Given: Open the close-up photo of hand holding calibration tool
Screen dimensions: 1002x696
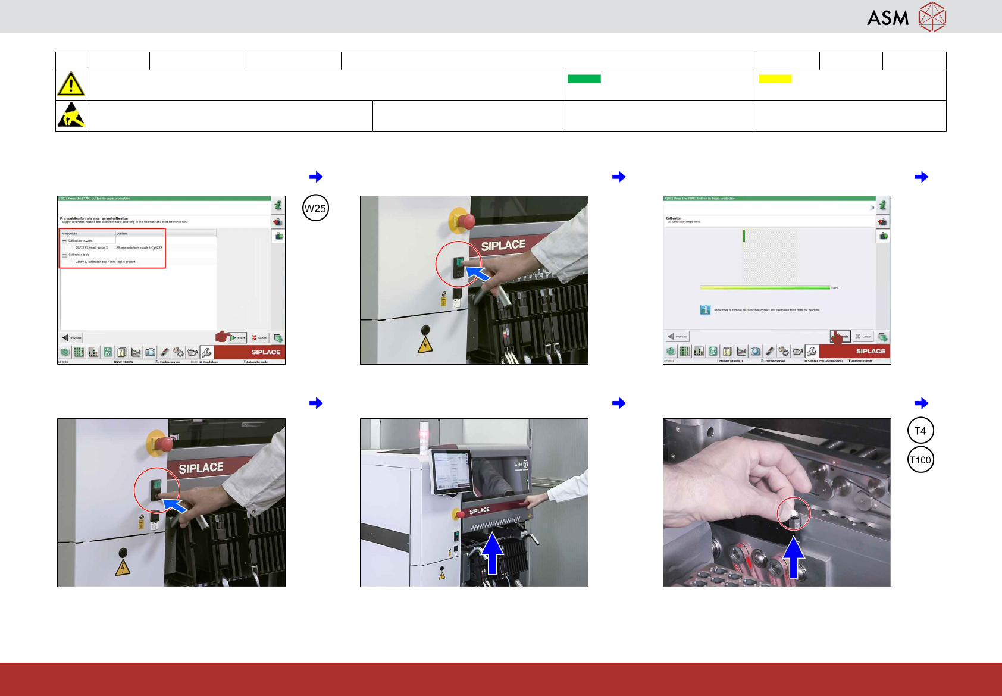Looking at the screenshot, I should (x=777, y=503).
